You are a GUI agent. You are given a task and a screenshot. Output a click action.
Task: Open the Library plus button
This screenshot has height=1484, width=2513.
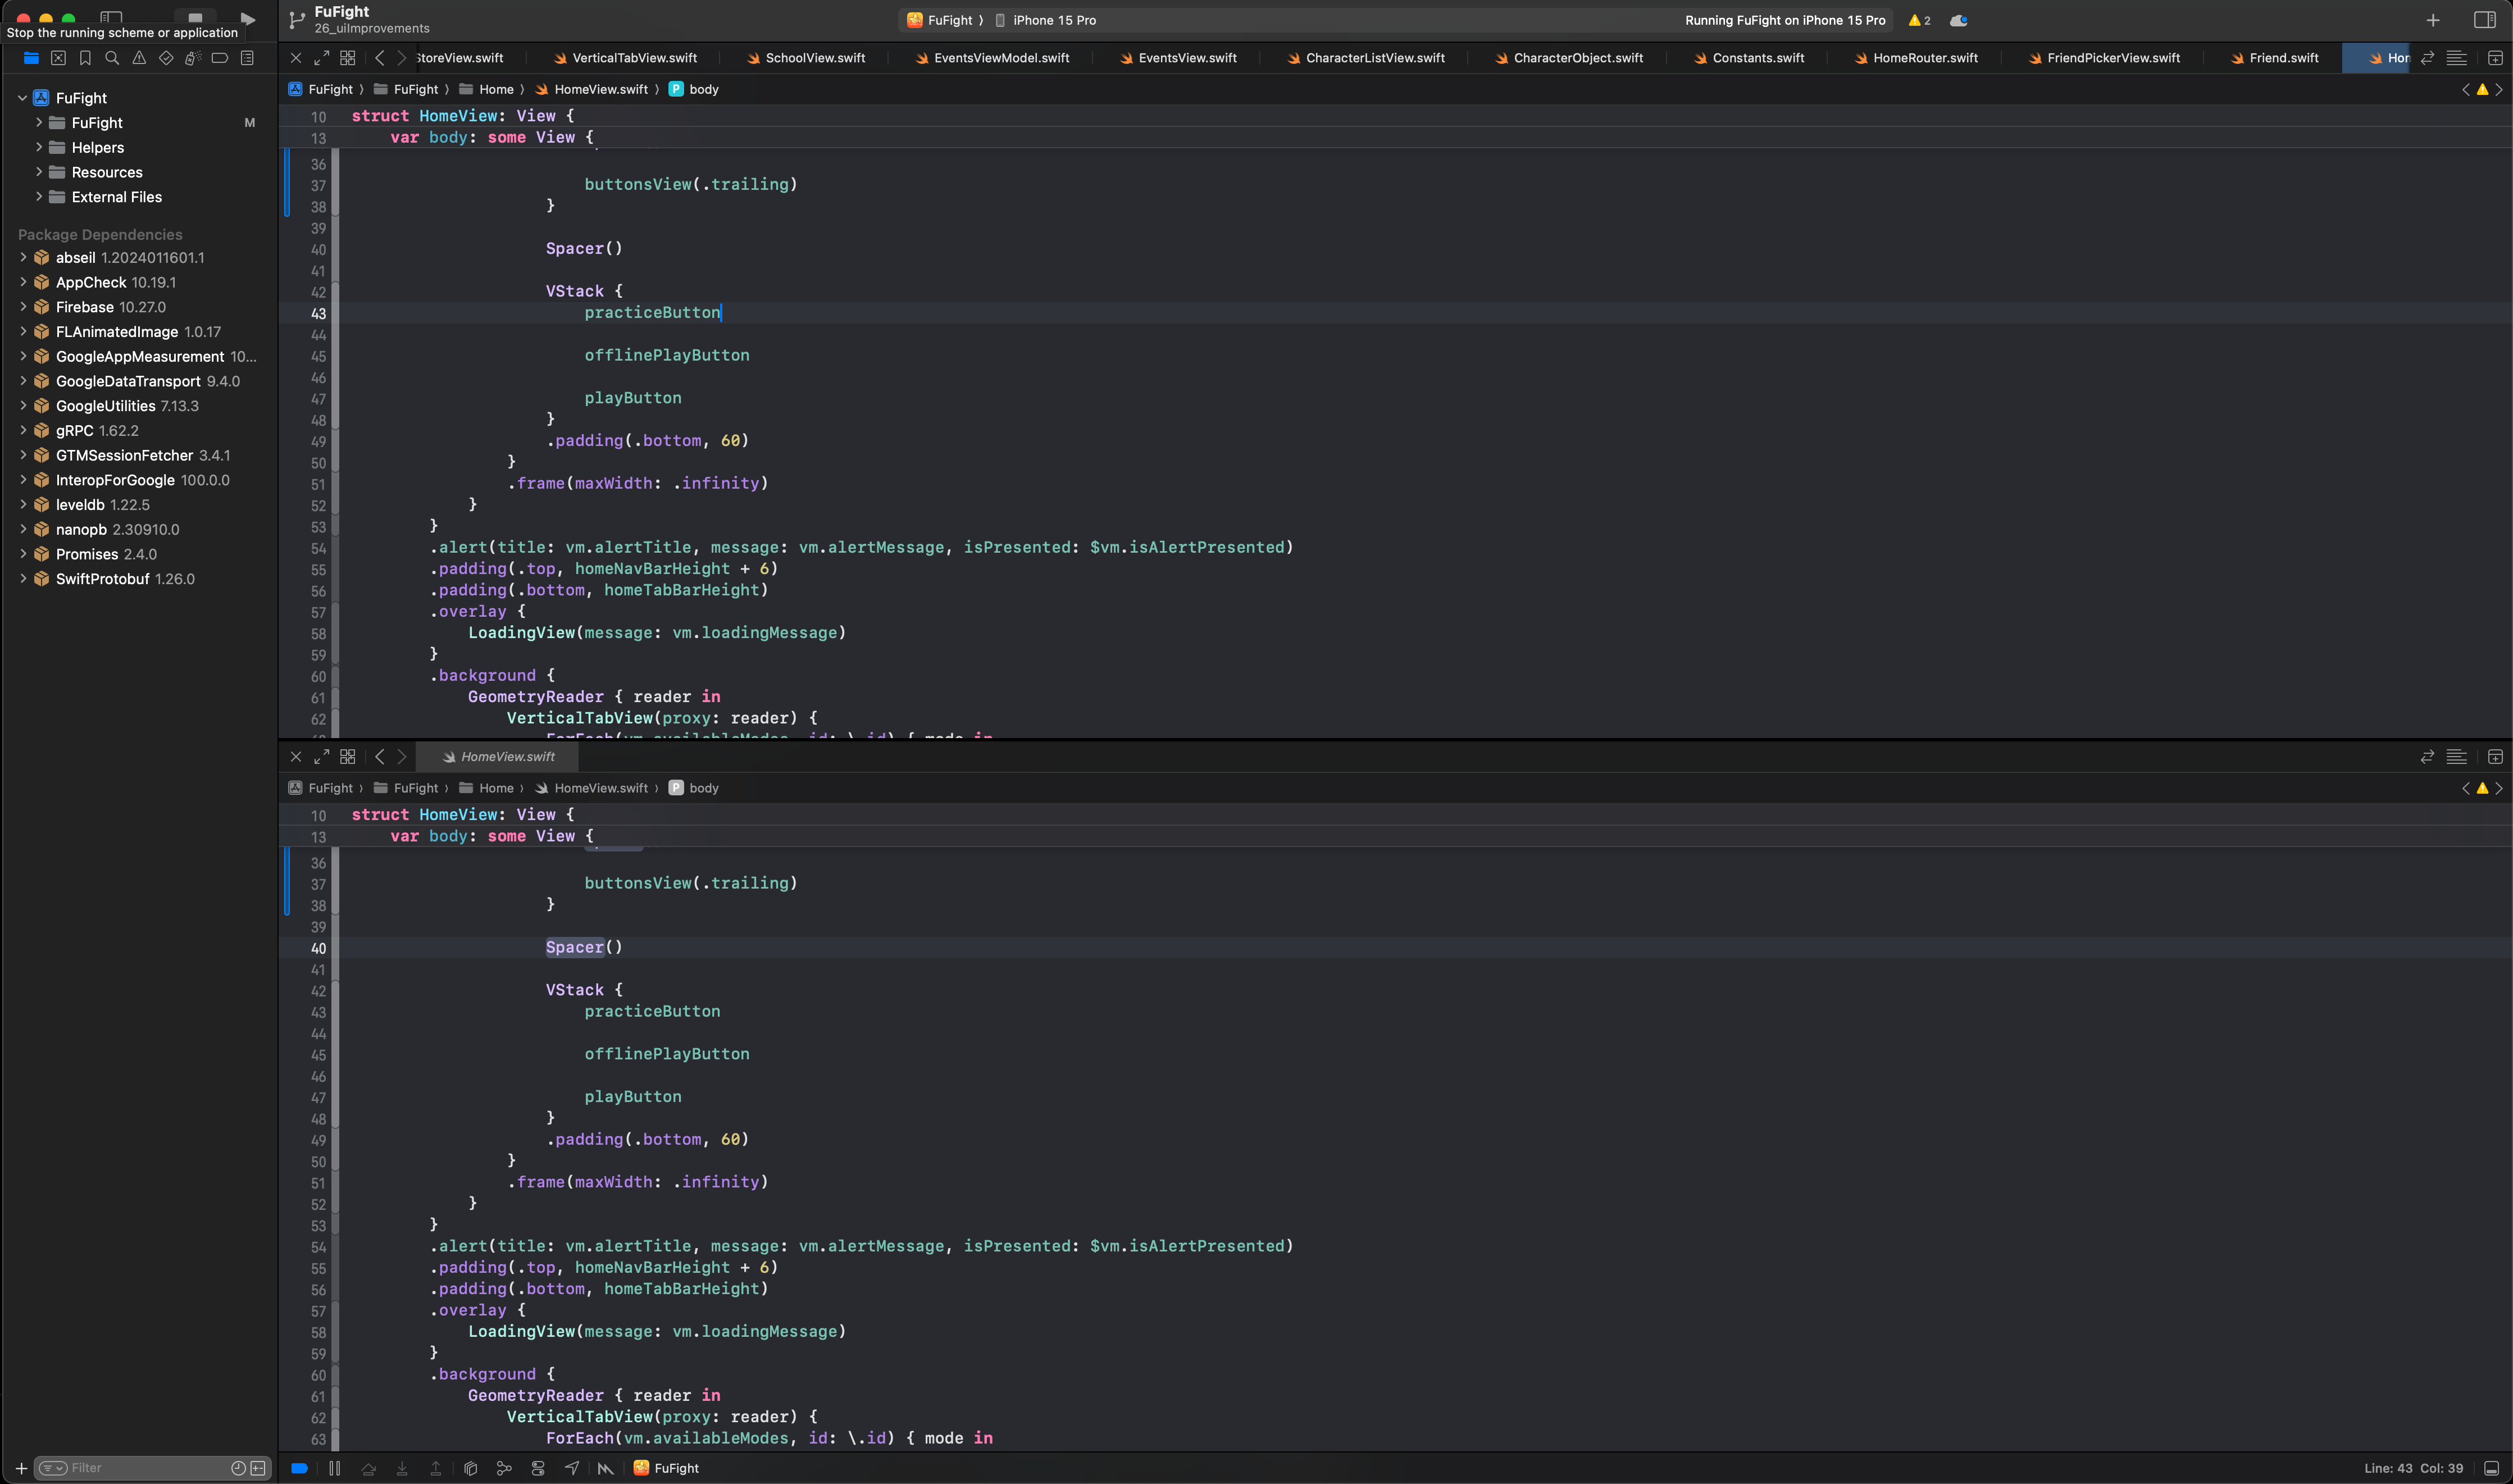[x=2433, y=20]
